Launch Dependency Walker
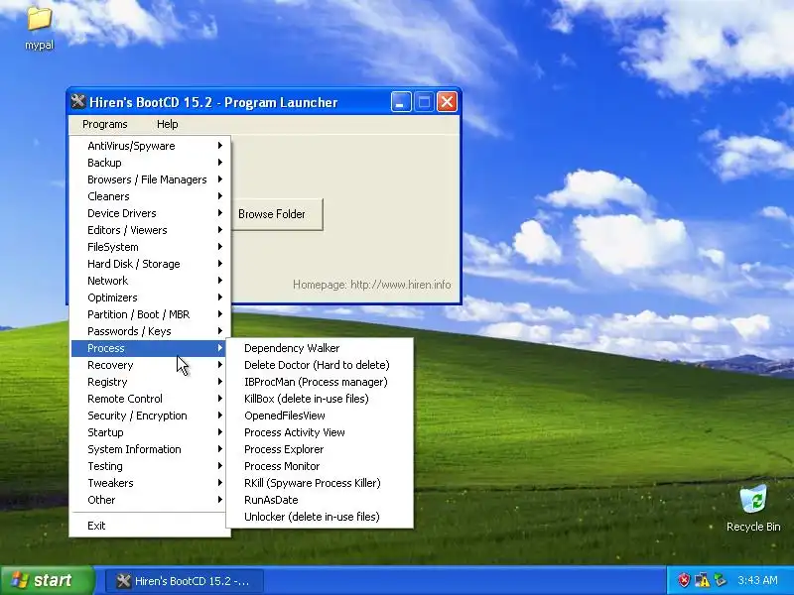 pos(320,348)
